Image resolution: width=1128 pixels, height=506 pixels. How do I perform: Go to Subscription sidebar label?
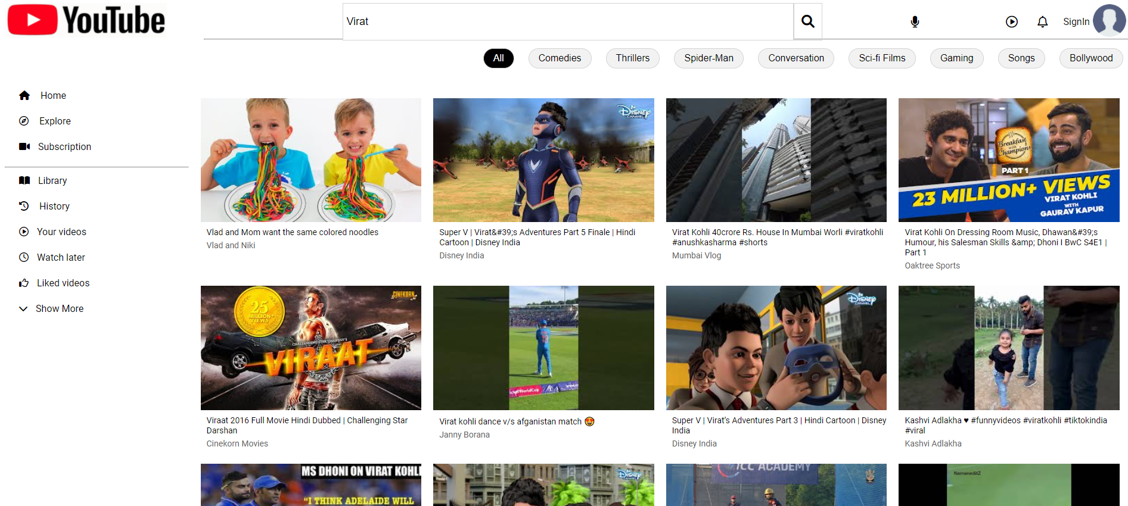tap(64, 146)
